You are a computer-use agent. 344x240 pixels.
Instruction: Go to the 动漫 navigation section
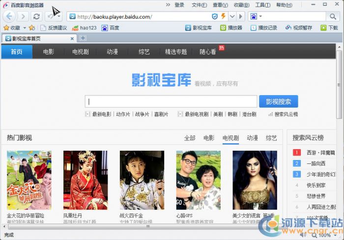(112, 52)
